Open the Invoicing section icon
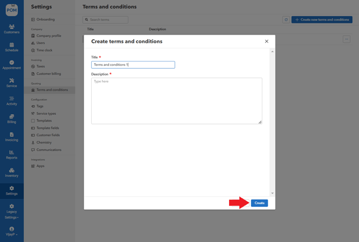 coord(11,137)
